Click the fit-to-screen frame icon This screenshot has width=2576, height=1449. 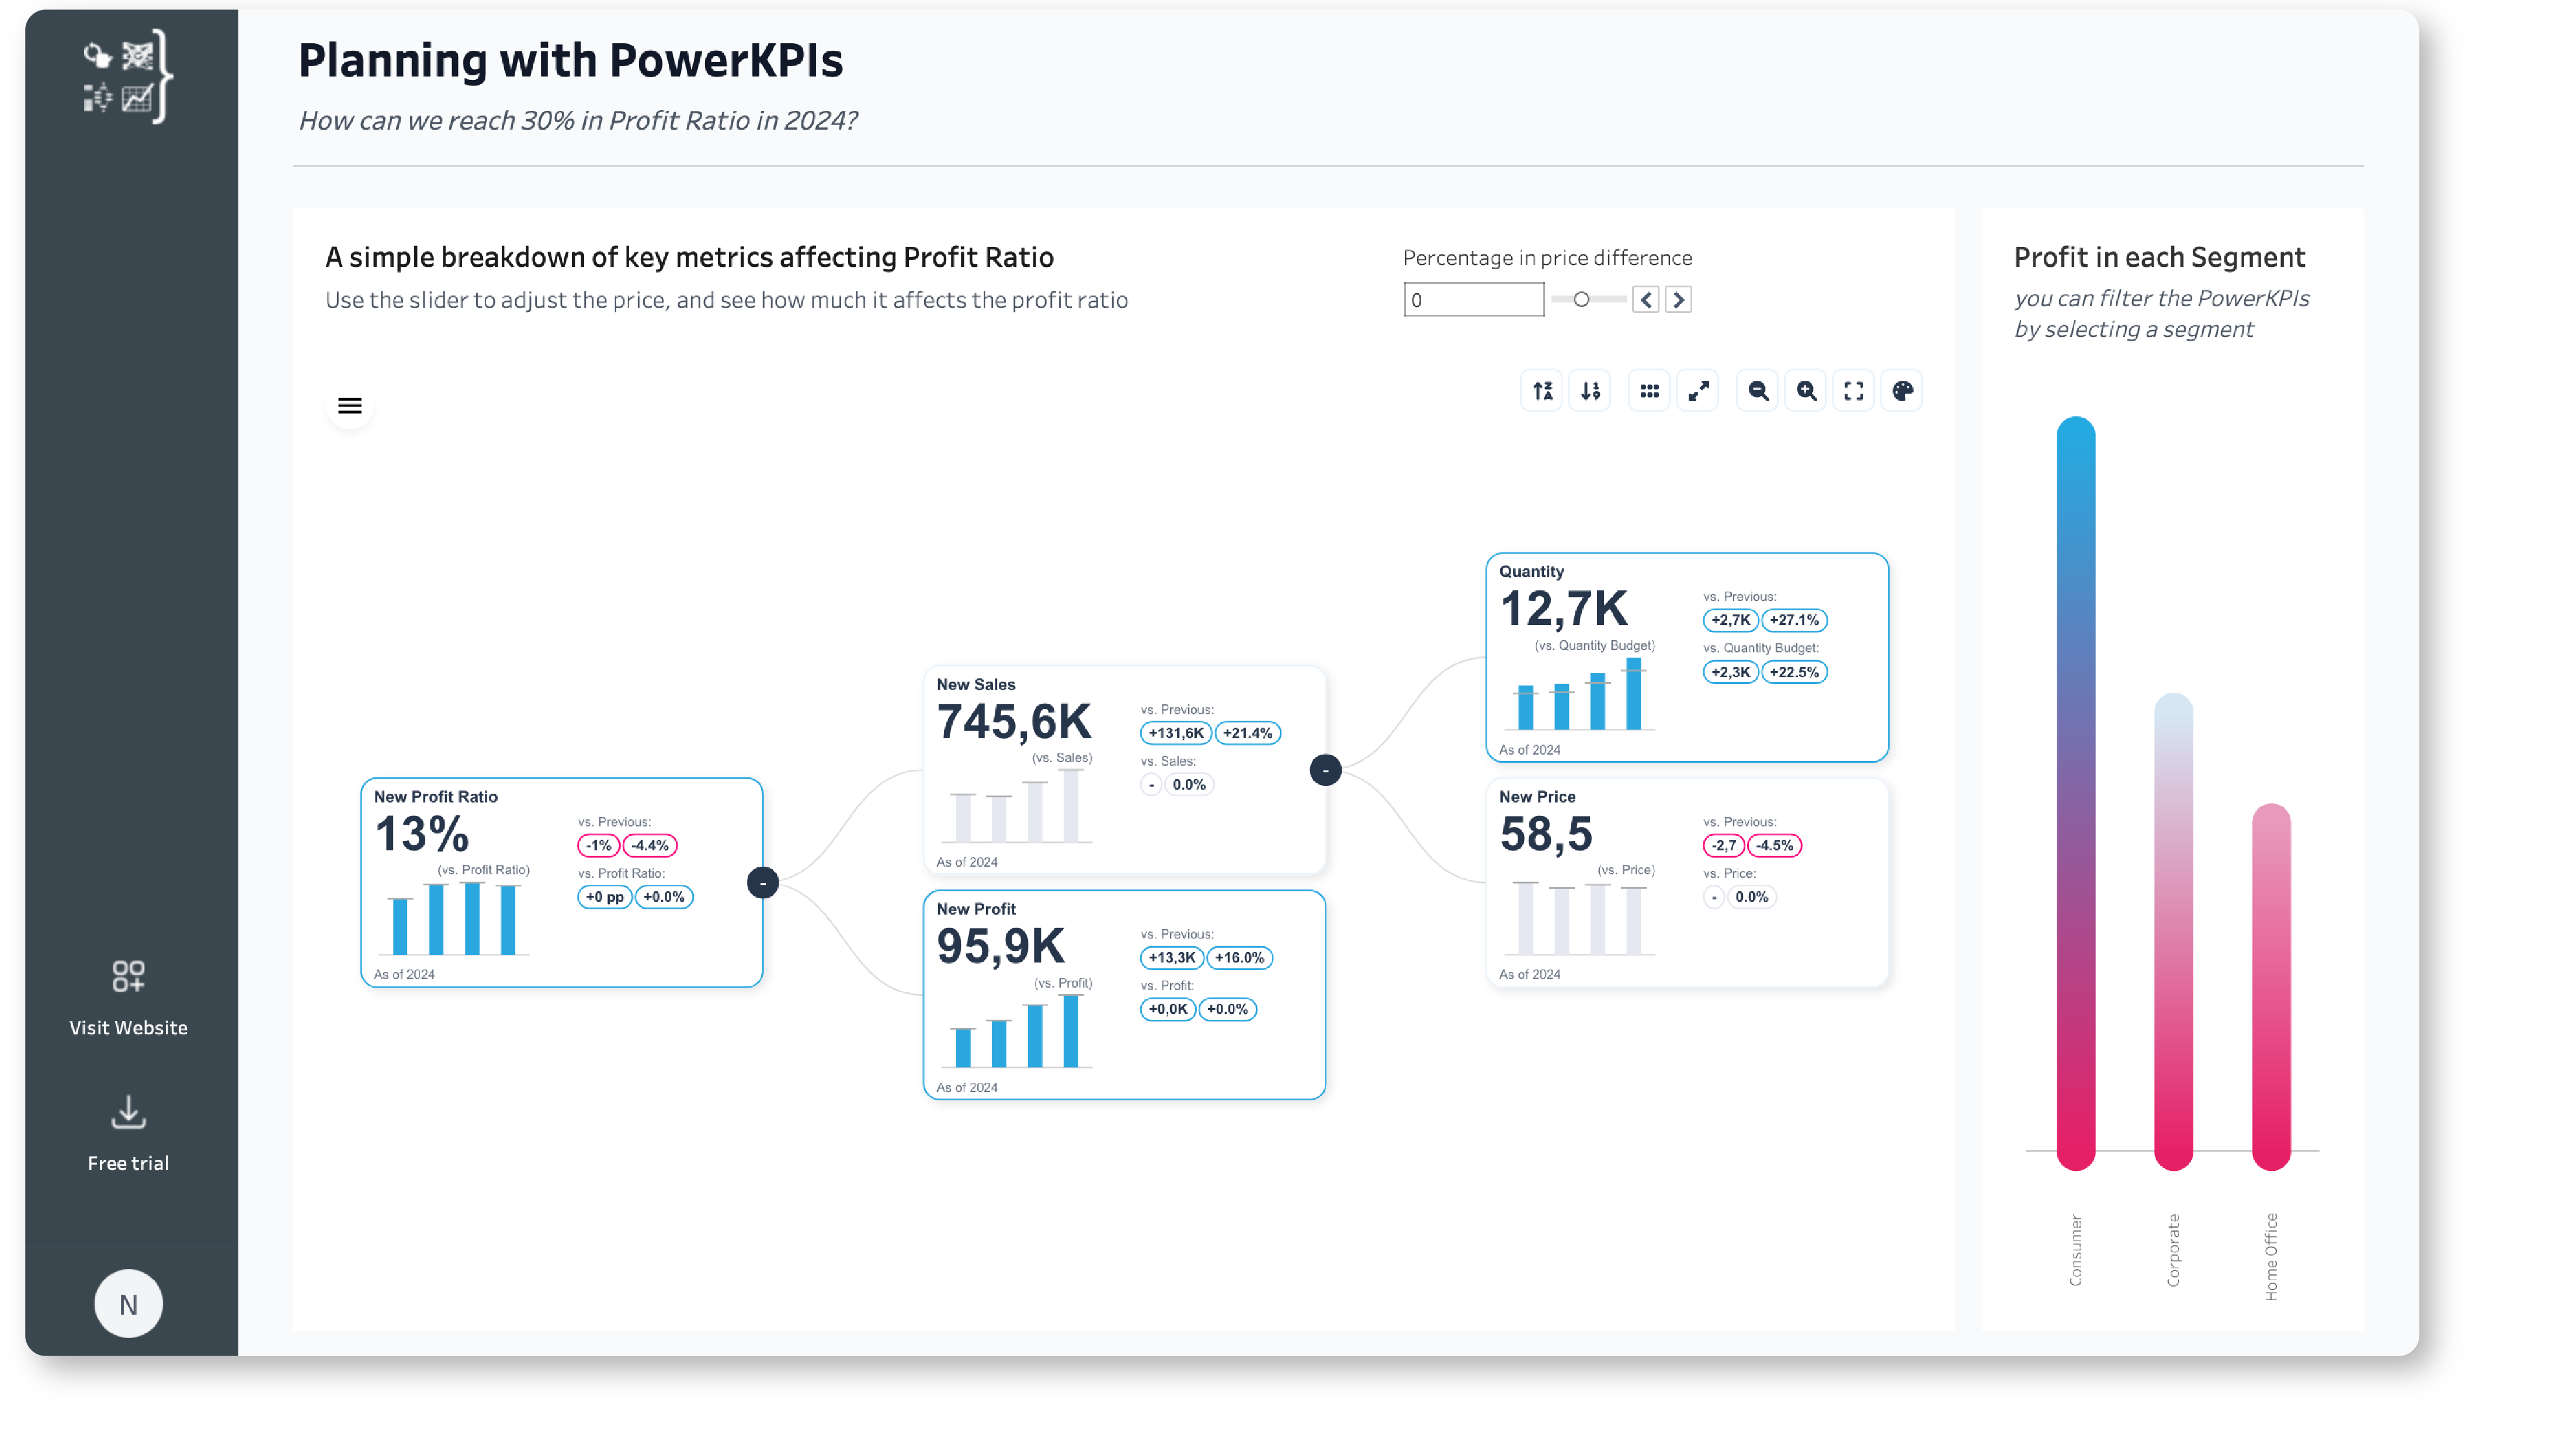[x=1853, y=391]
